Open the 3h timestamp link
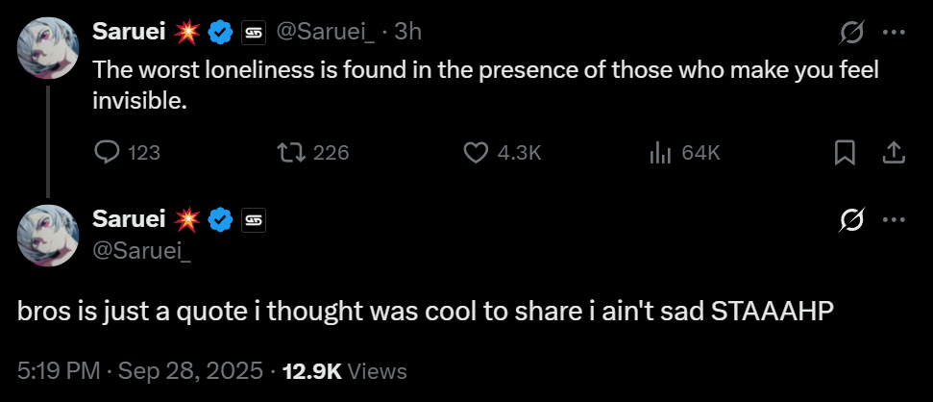Viewport: 933px width, 402px height. tap(408, 32)
